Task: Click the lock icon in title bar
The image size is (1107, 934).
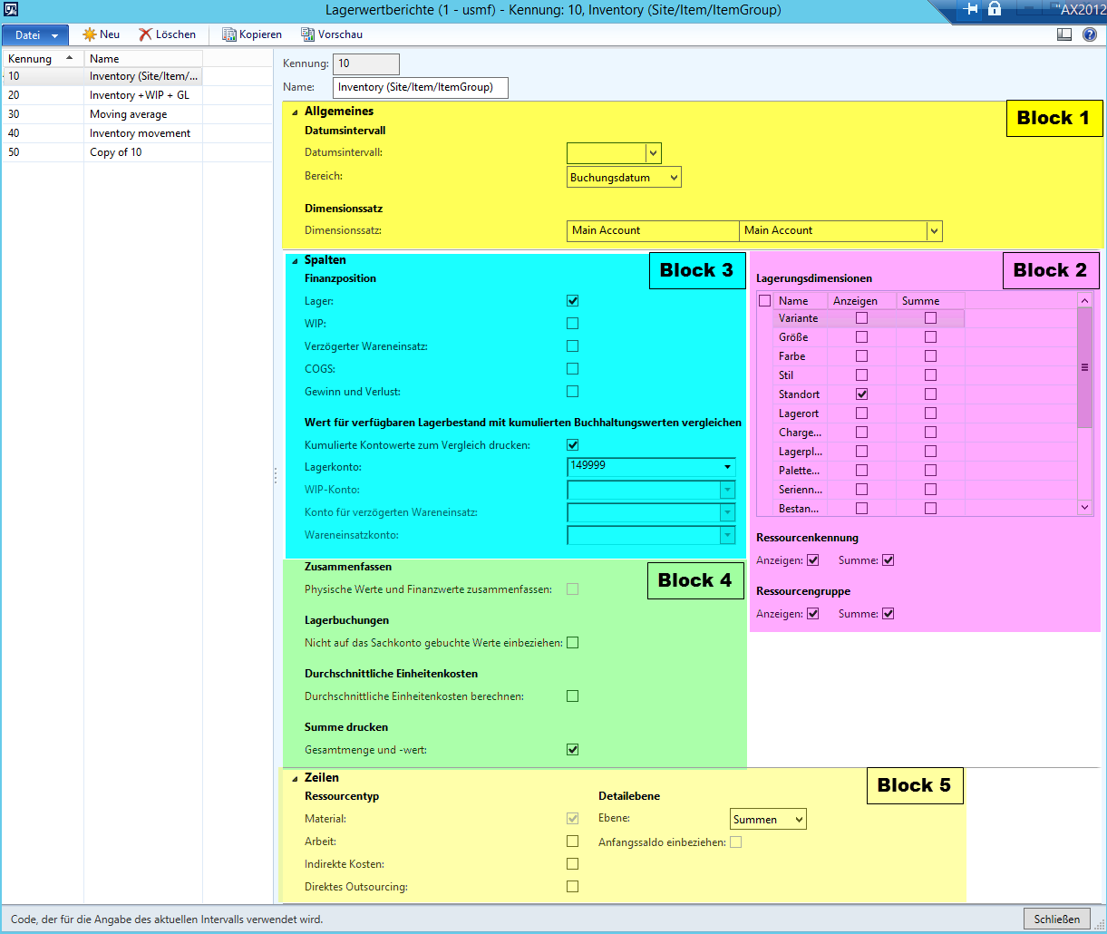Action: coord(995,9)
